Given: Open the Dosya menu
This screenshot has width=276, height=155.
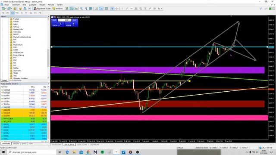Looking at the screenshot, I should pyautogui.click(x=7, y=5).
